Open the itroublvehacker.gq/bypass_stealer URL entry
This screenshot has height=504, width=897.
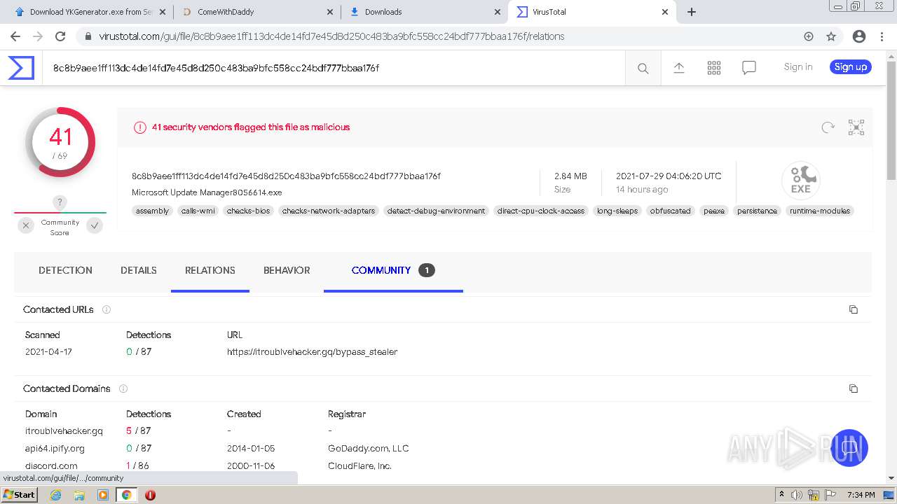(312, 352)
